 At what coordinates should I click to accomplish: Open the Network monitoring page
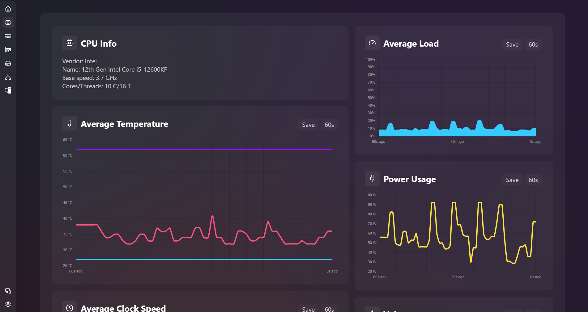[x=8, y=77]
